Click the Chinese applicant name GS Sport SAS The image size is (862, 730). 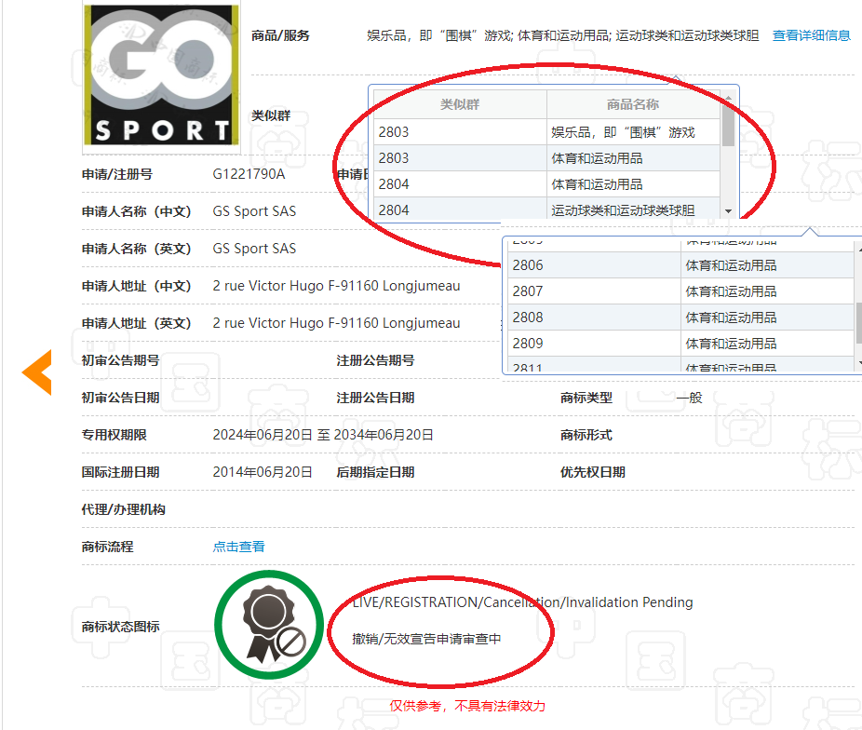254,211
